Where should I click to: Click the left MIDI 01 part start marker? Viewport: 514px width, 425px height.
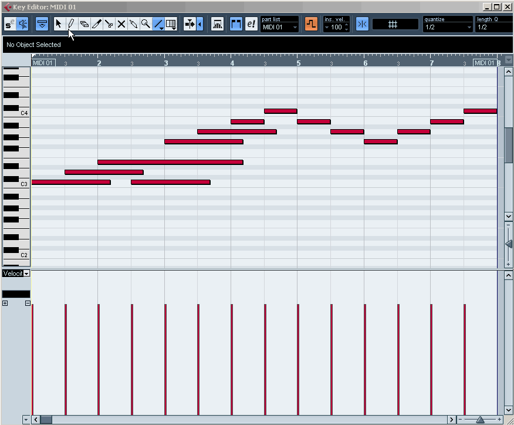click(x=43, y=63)
